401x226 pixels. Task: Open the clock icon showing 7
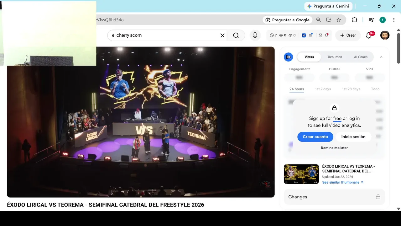coord(273,35)
